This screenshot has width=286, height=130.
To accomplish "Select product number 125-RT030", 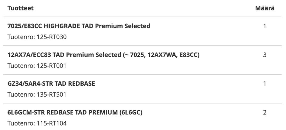I will pyautogui.click(x=52, y=37).
